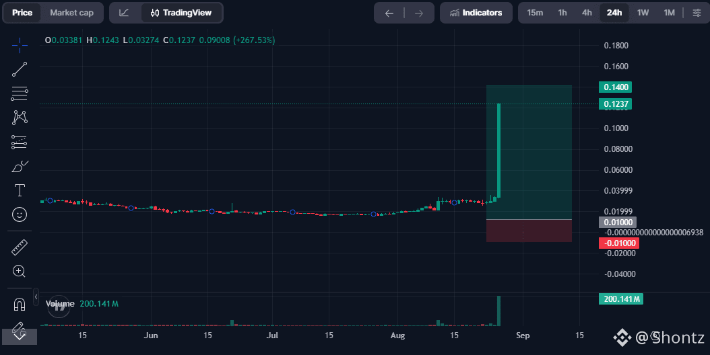This screenshot has height=355, width=710.
Task: Click the +267.53% change value
Action: coord(254,40)
